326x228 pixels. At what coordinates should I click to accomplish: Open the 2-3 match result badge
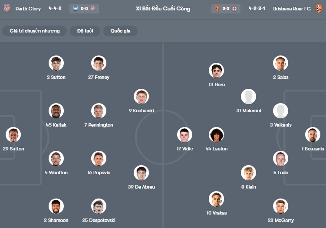(226, 9)
